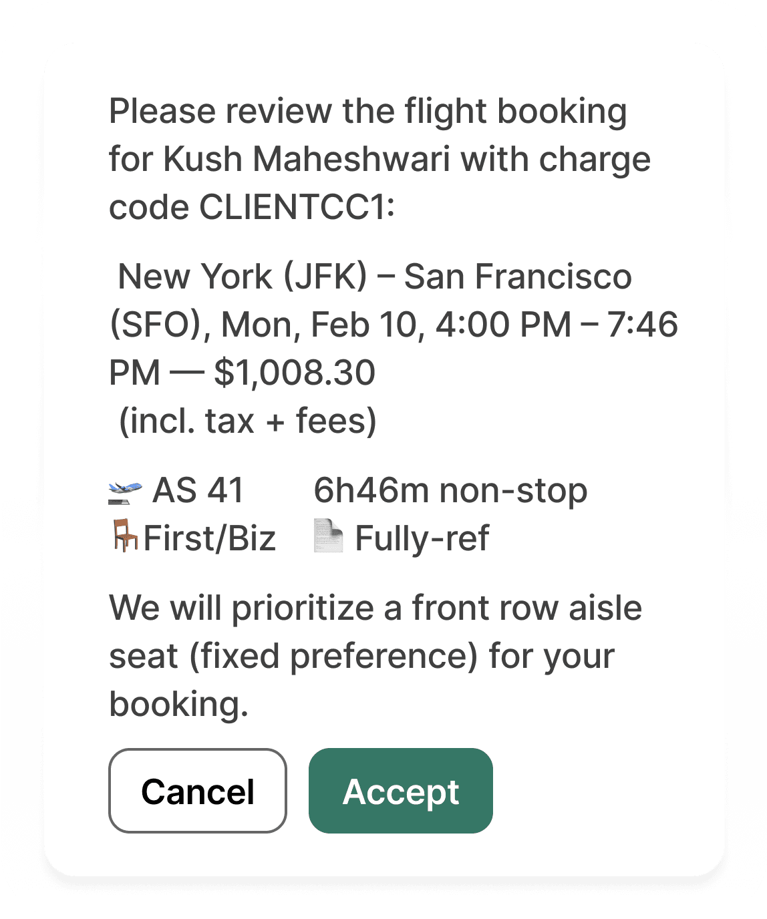The image size is (767, 919).
Task: Click the San Francisco destination text
Action: coord(518,277)
